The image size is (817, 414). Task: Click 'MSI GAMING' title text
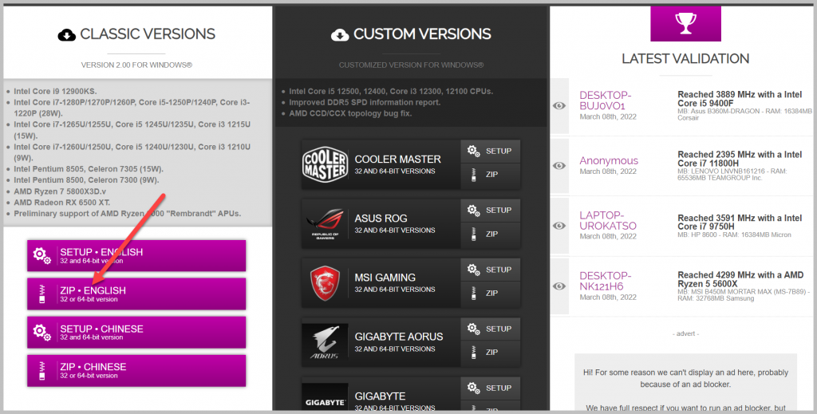click(385, 278)
